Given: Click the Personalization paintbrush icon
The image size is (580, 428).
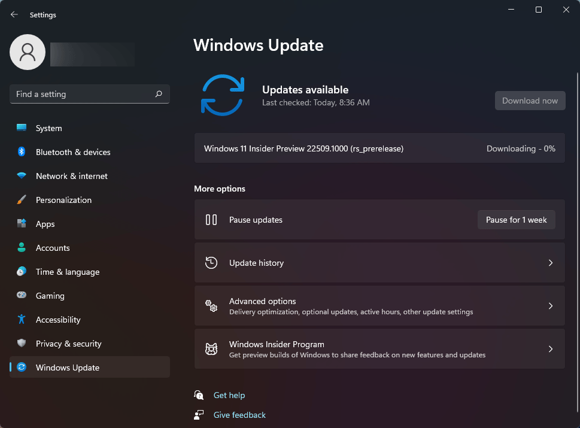Looking at the screenshot, I should 22,200.
